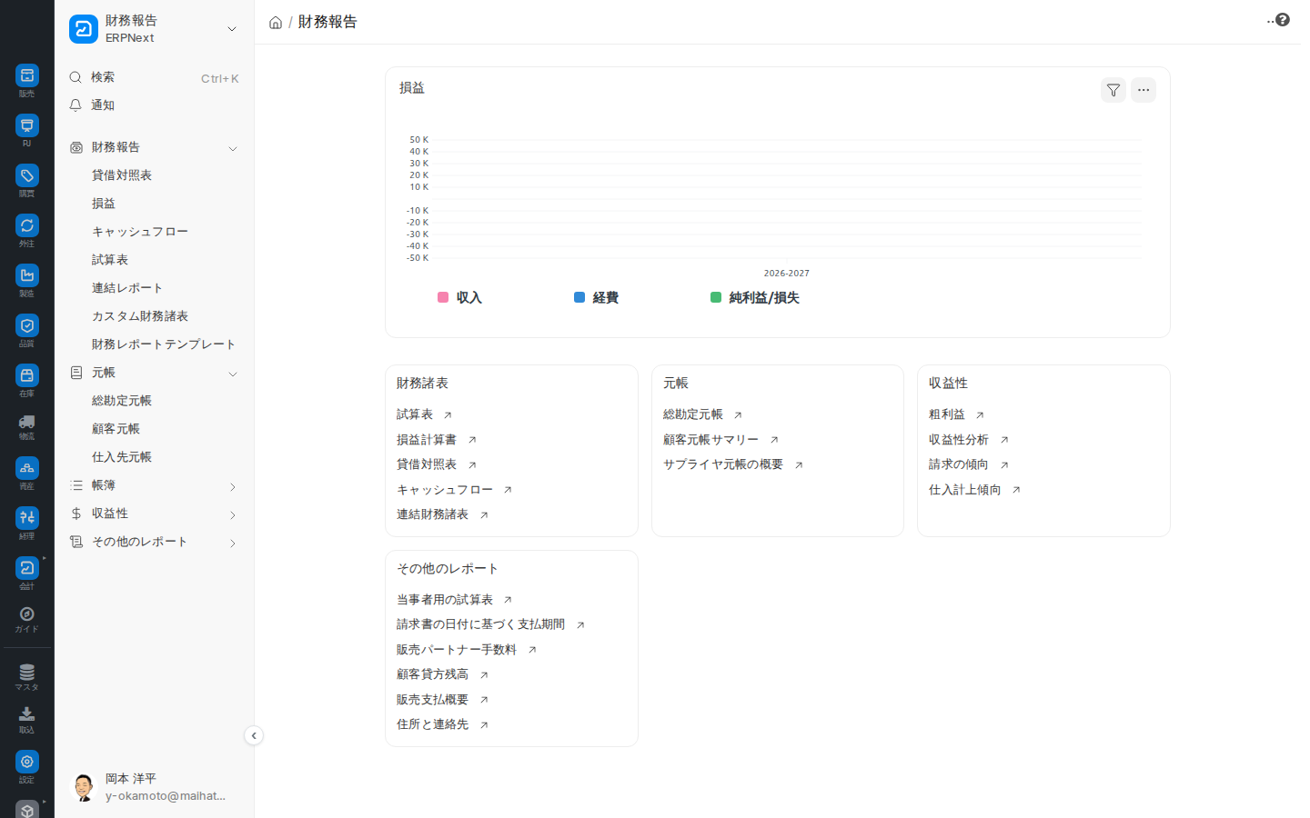1310x818 pixels.
Task: Toggle the 収入 legend series
Action: 460,298
